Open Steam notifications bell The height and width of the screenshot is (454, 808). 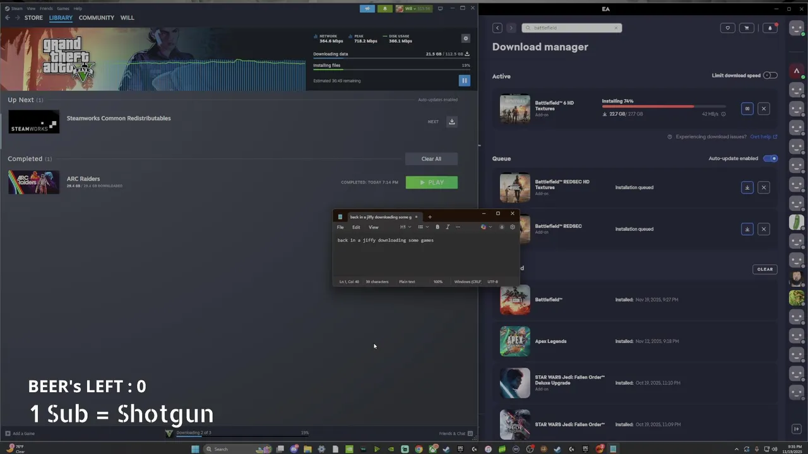coord(385,9)
